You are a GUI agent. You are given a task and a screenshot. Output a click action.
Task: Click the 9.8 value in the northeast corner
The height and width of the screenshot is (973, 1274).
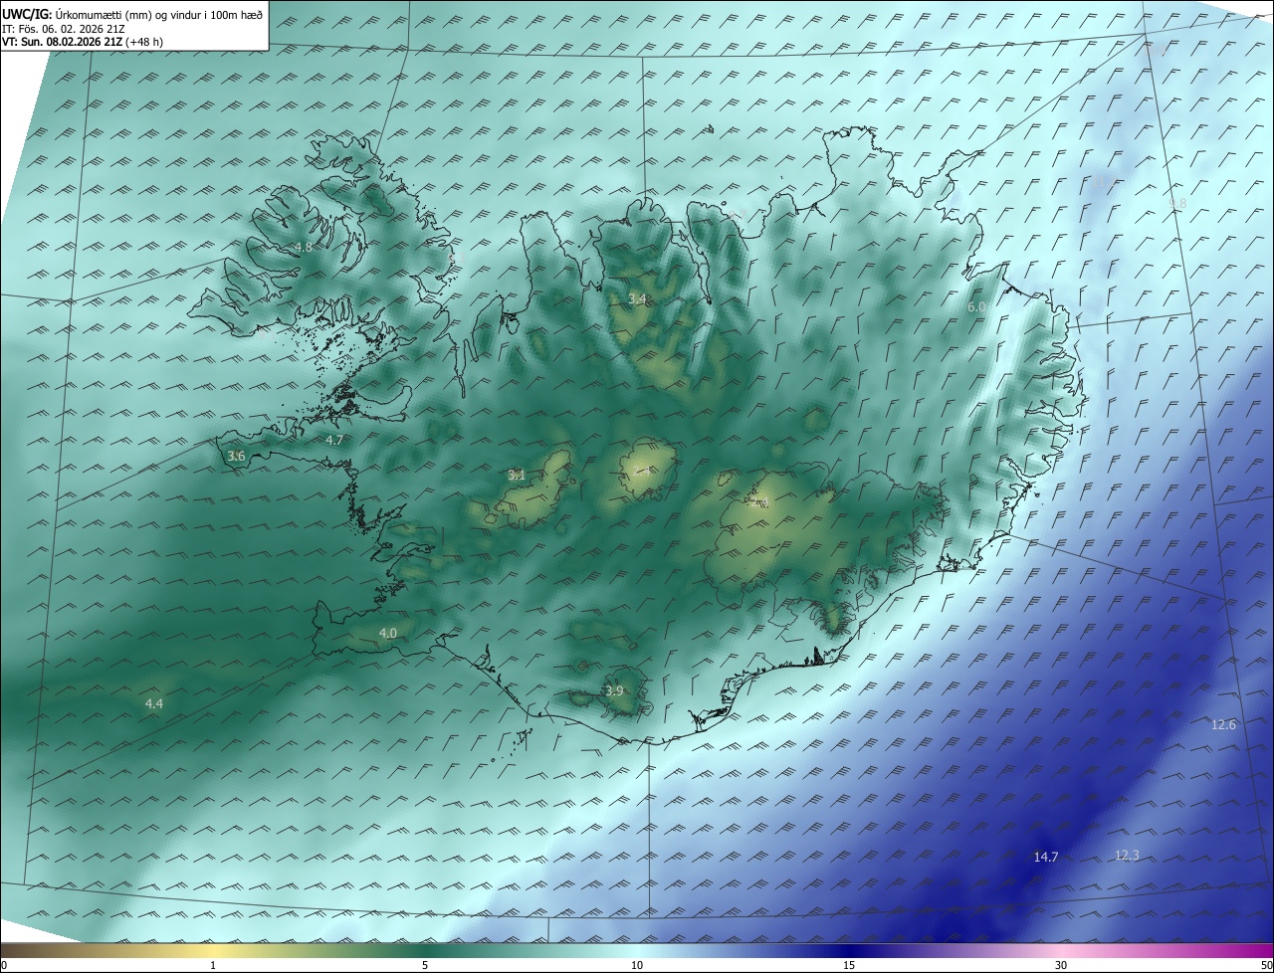[x=1177, y=204]
